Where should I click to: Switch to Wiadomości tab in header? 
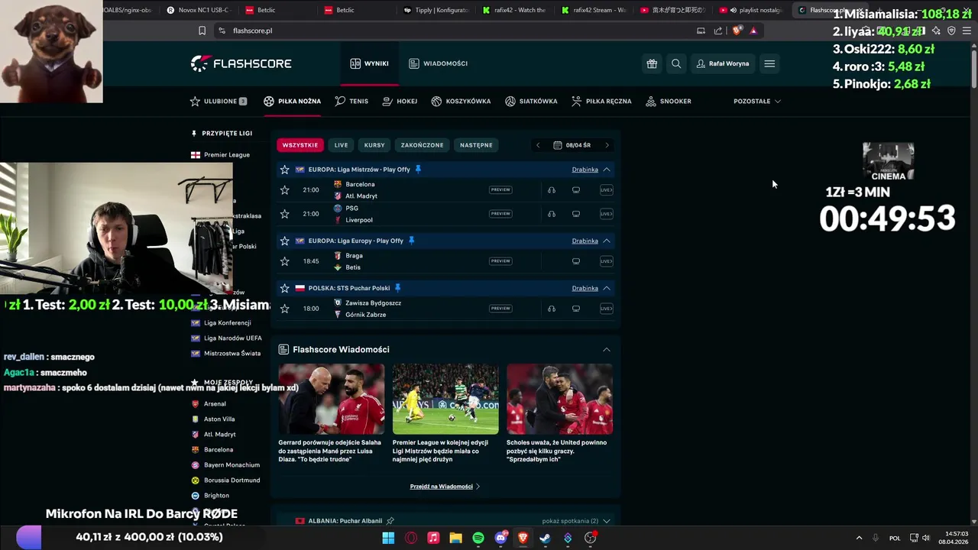[438, 63]
